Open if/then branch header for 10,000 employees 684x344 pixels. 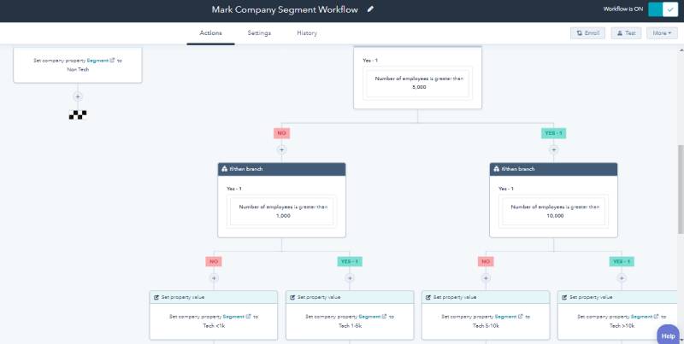click(x=553, y=169)
